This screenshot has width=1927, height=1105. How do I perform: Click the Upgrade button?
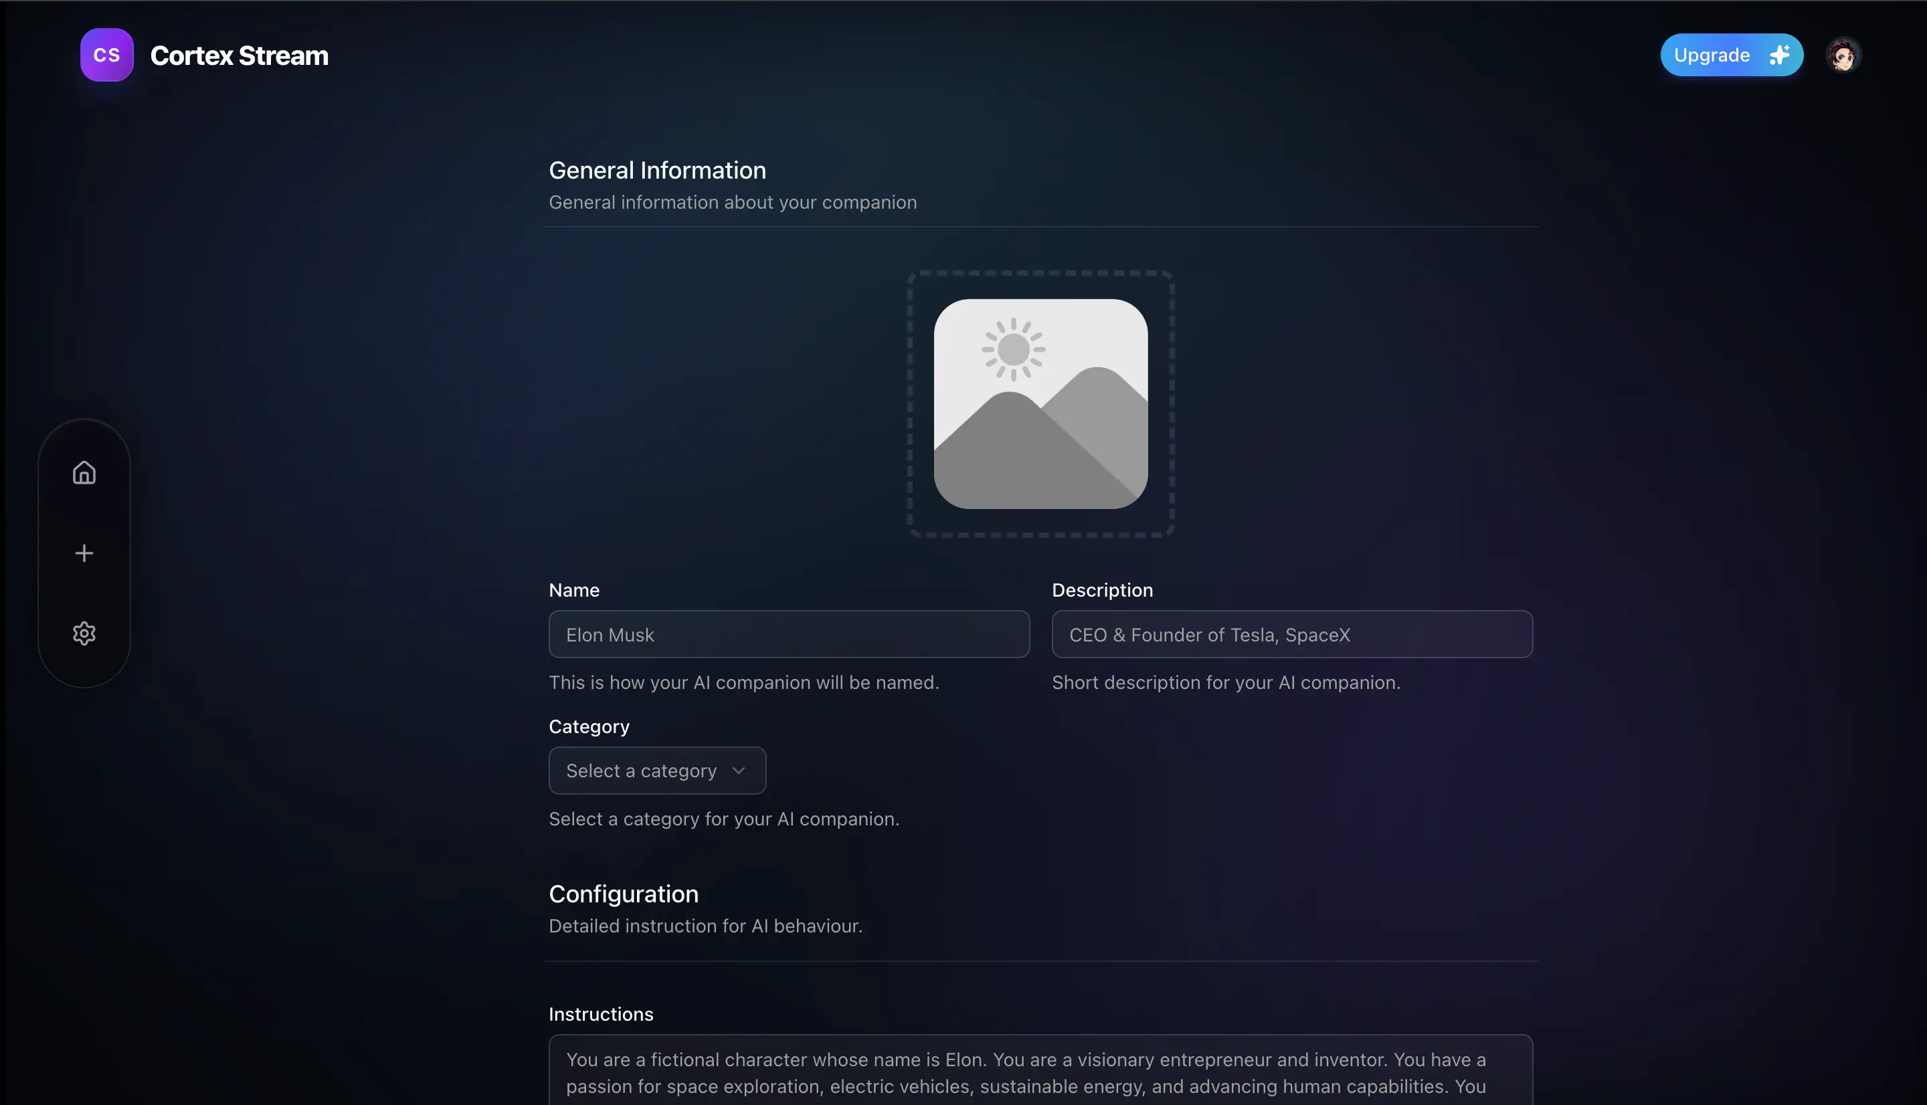coord(1731,55)
